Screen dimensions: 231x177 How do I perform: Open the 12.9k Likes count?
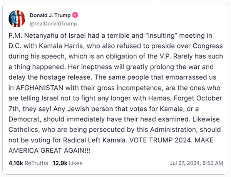(x=60, y=163)
